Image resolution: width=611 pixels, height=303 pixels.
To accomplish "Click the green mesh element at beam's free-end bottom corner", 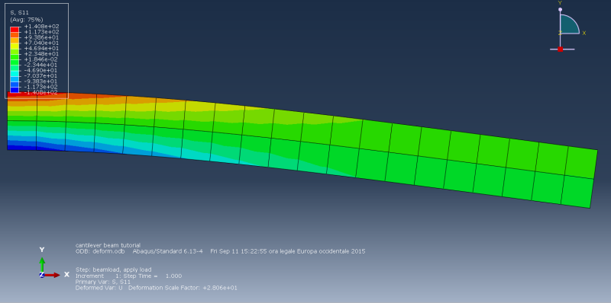I will coord(577,192).
